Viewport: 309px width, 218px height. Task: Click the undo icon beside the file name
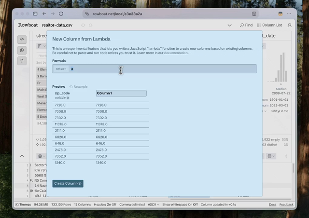[83, 25]
